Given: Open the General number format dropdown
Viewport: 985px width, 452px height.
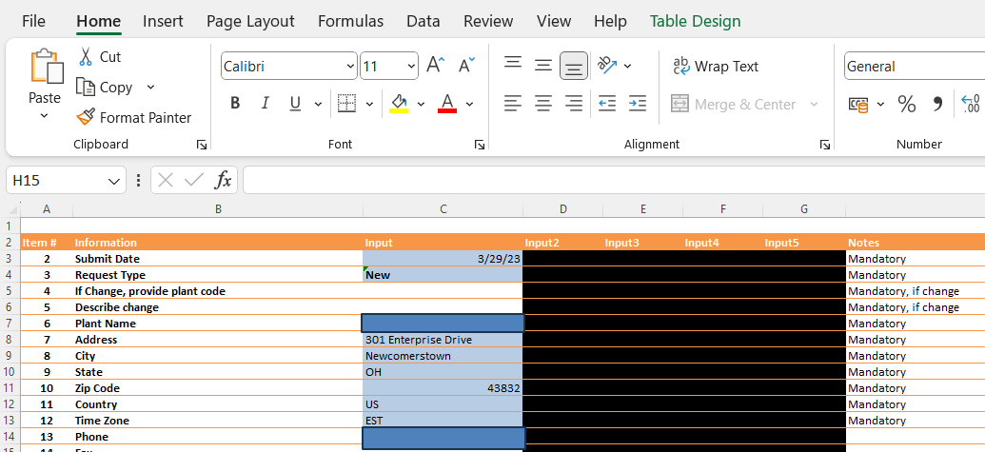Looking at the screenshot, I should (x=915, y=67).
